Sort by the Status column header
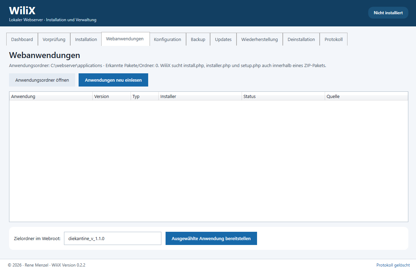 283,97
